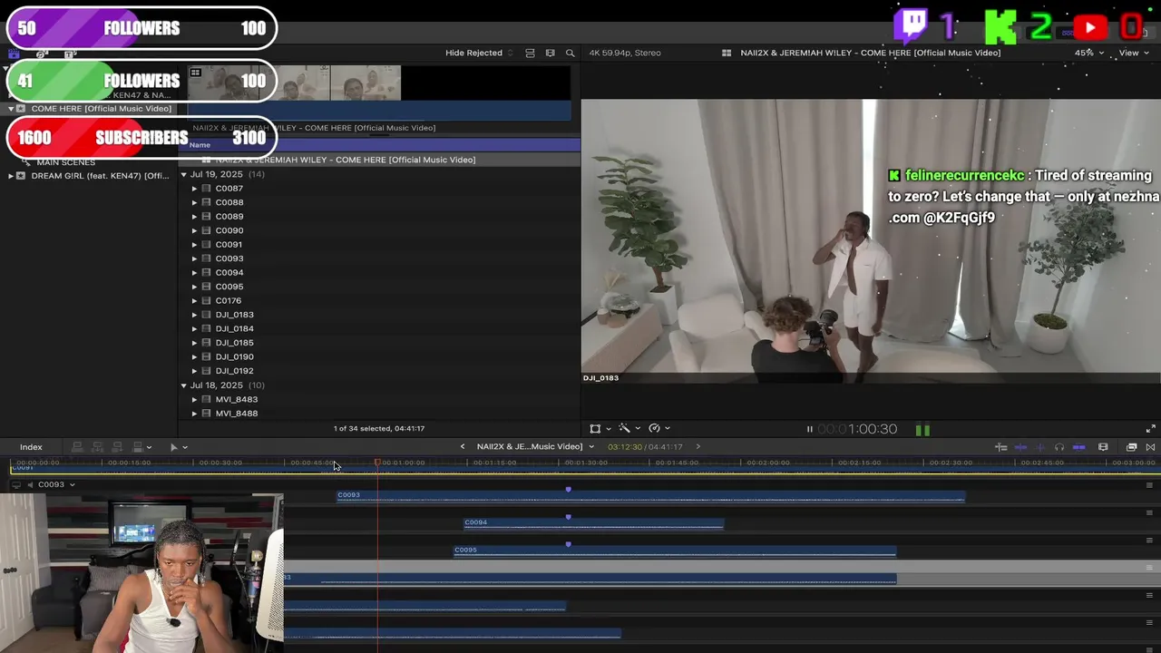Screen dimensions: 1161x653
Task: Click the C0093 timeline clip
Action: 650,495
